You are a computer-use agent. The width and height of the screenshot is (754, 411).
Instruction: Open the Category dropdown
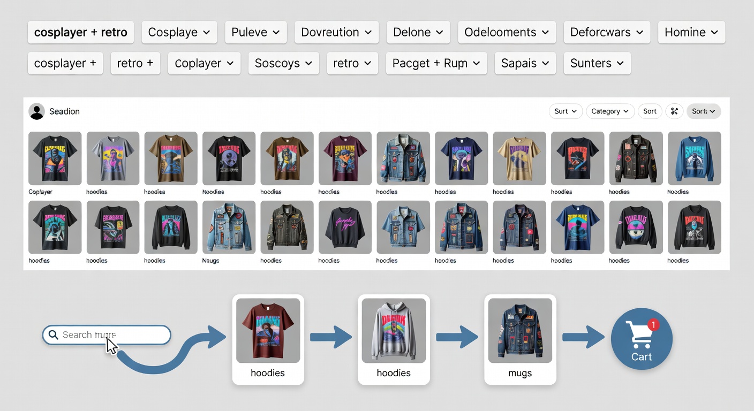(610, 111)
